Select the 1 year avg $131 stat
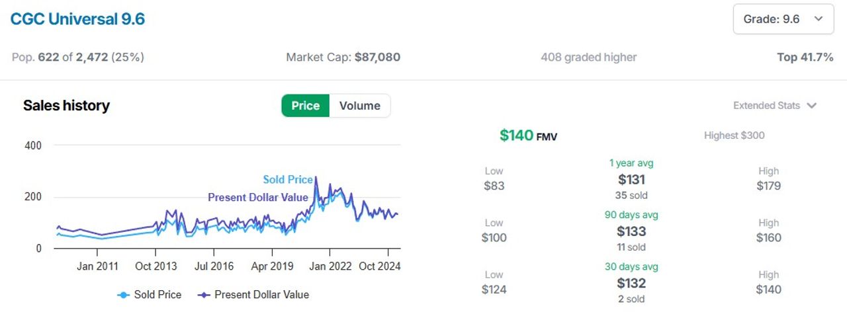Screen dimensions: 847x316 (x=631, y=179)
